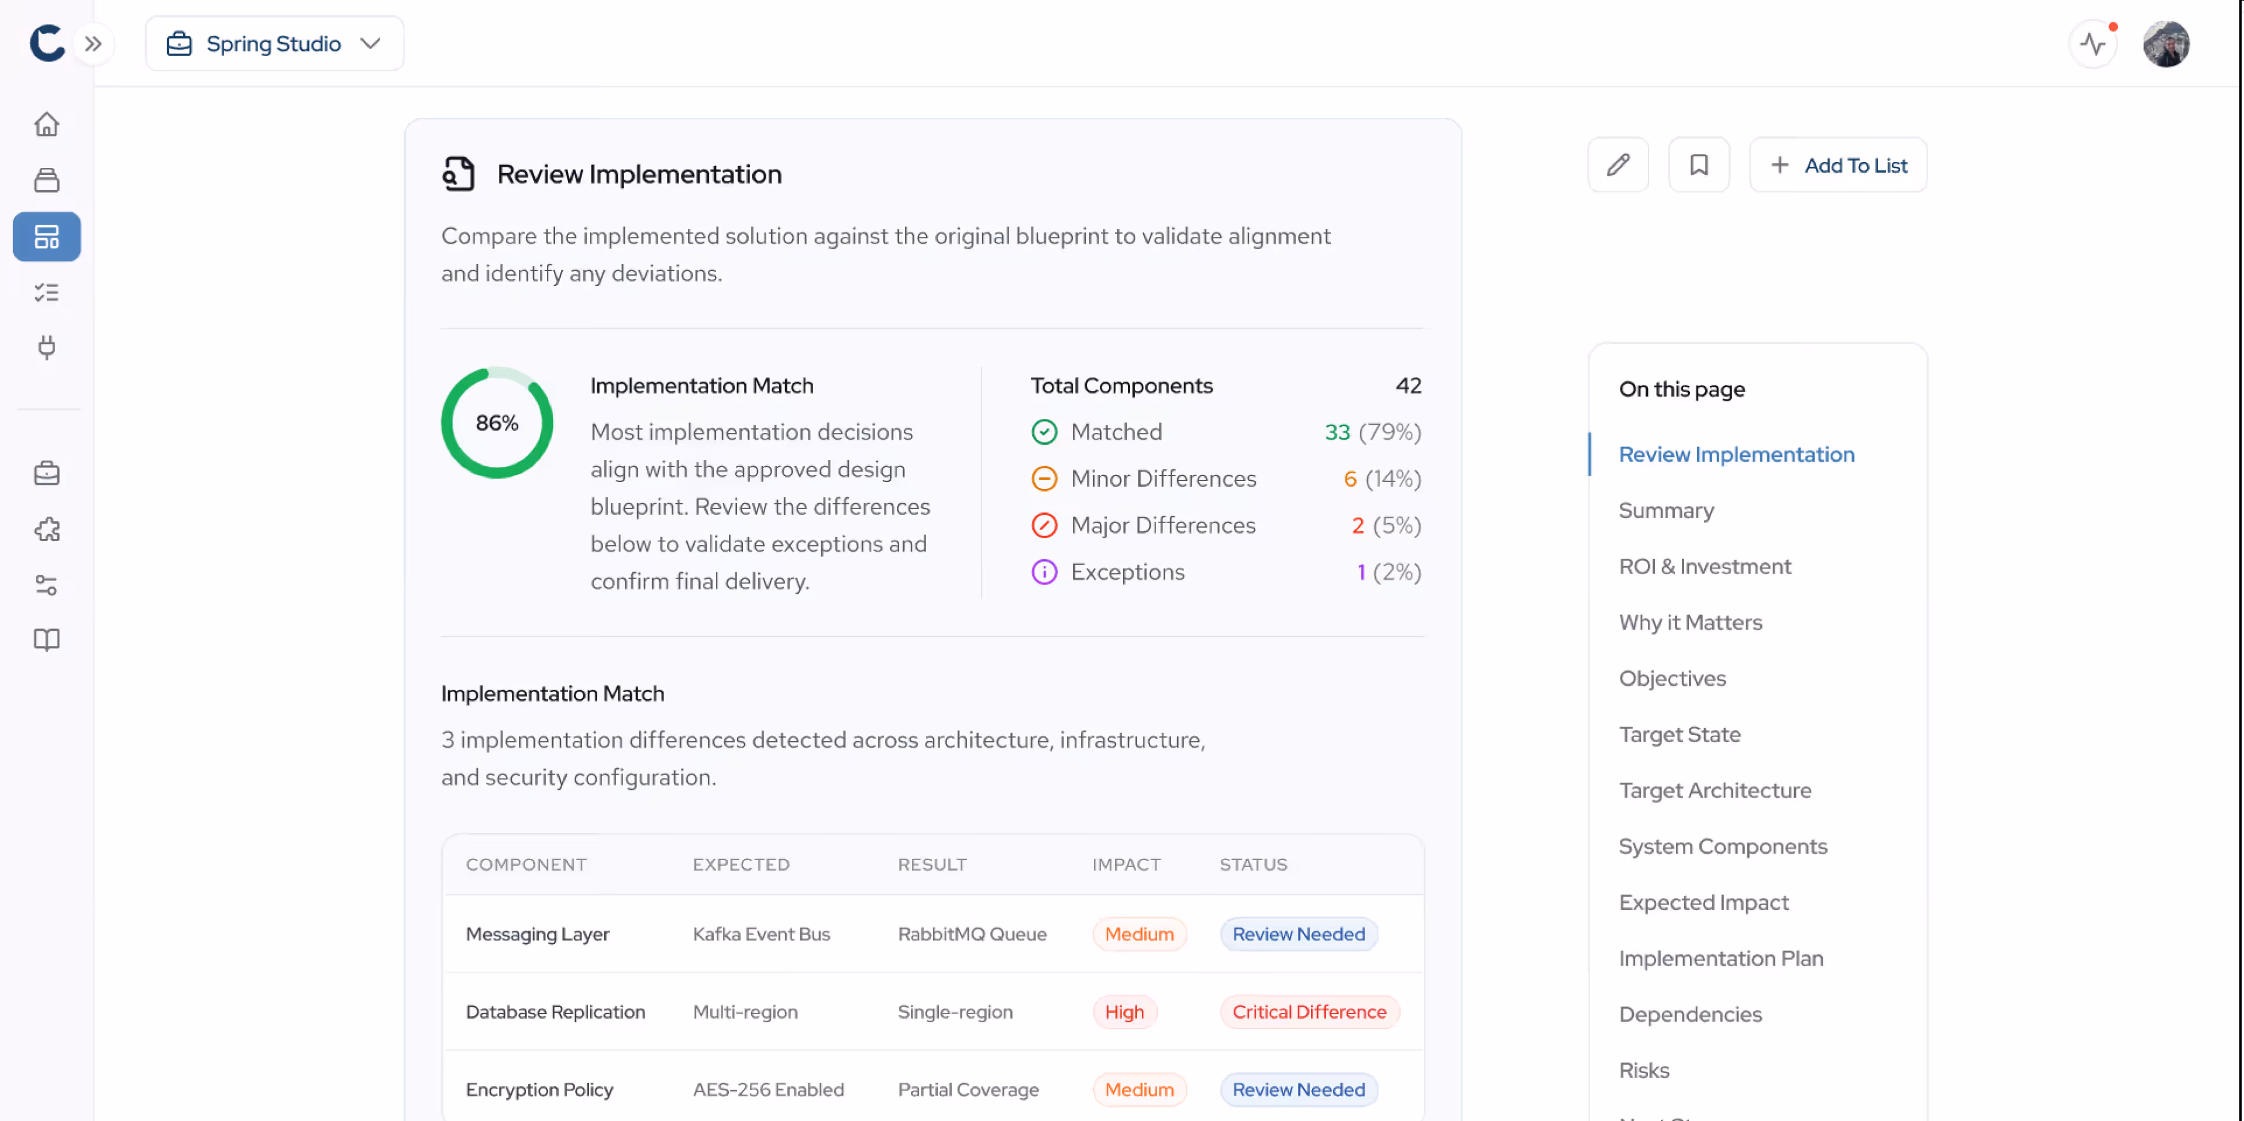Click the Minor Differences count 6 (14%)
This screenshot has width=2244, height=1121.
pos(1382,478)
